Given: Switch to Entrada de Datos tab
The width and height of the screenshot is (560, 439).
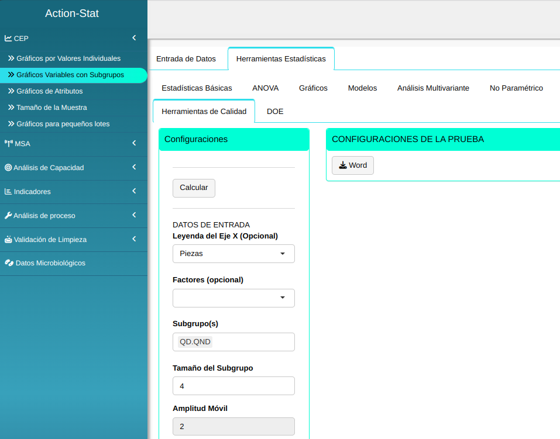Looking at the screenshot, I should (186, 59).
